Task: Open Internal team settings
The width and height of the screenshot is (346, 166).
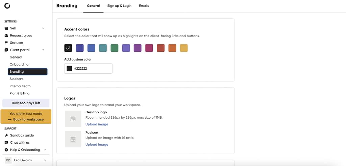Action: click(20, 86)
